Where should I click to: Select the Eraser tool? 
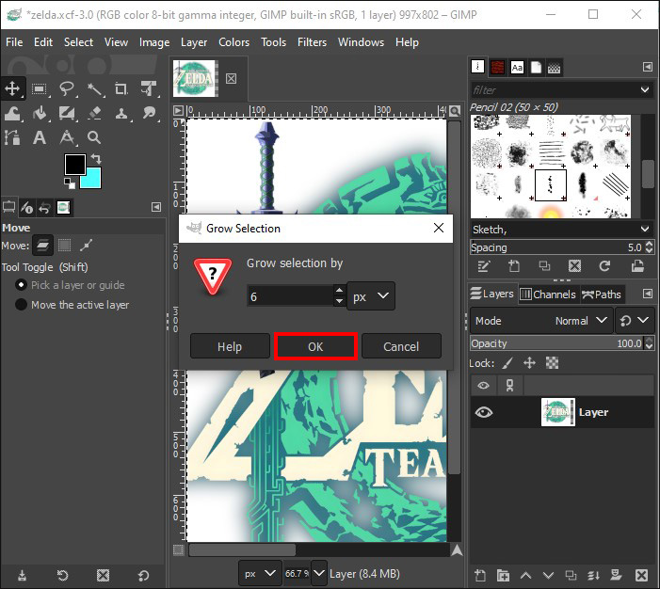coord(94,113)
